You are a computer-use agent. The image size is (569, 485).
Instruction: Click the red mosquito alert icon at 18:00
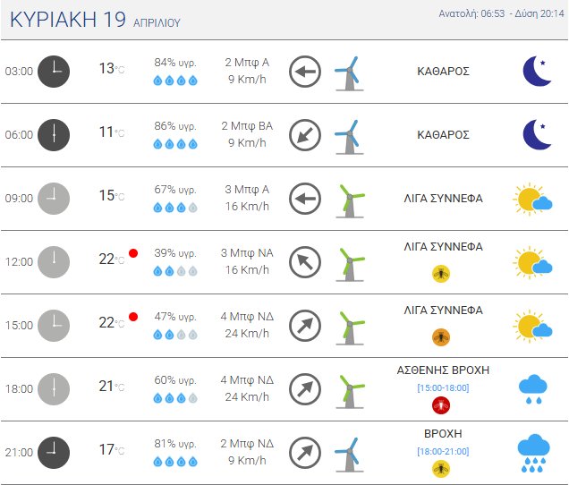tap(441, 405)
